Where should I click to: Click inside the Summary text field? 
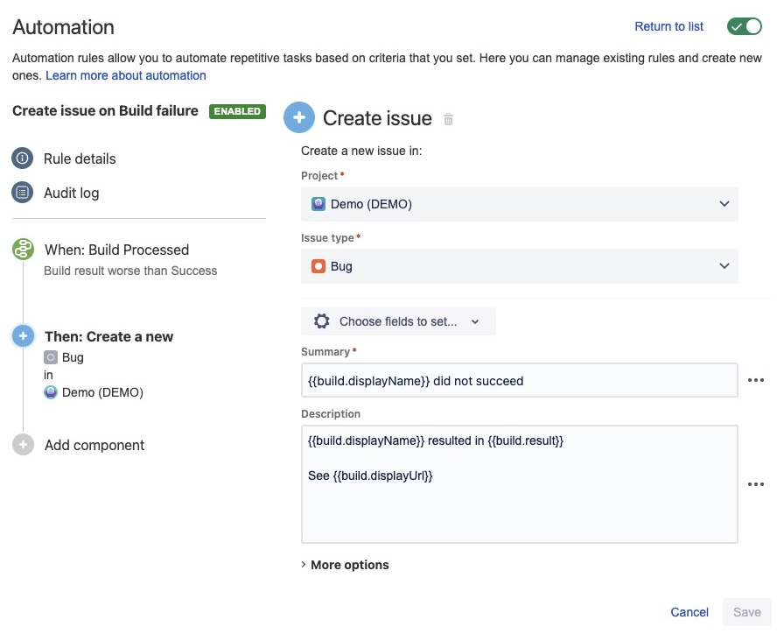[x=520, y=379]
